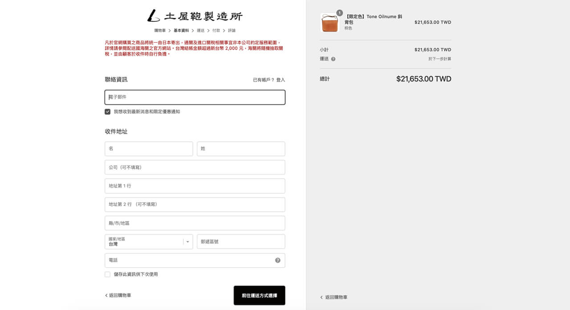
Task: Select the 基本資料 breadcrumb step
Action: coord(181,30)
